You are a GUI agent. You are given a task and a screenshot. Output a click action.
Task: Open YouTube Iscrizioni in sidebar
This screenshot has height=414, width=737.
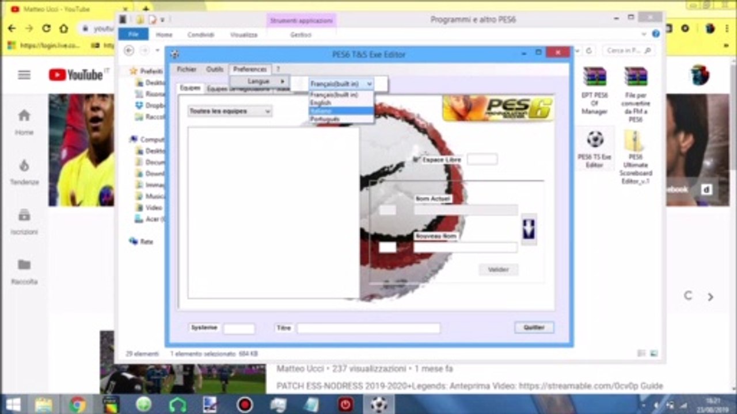coord(24,222)
